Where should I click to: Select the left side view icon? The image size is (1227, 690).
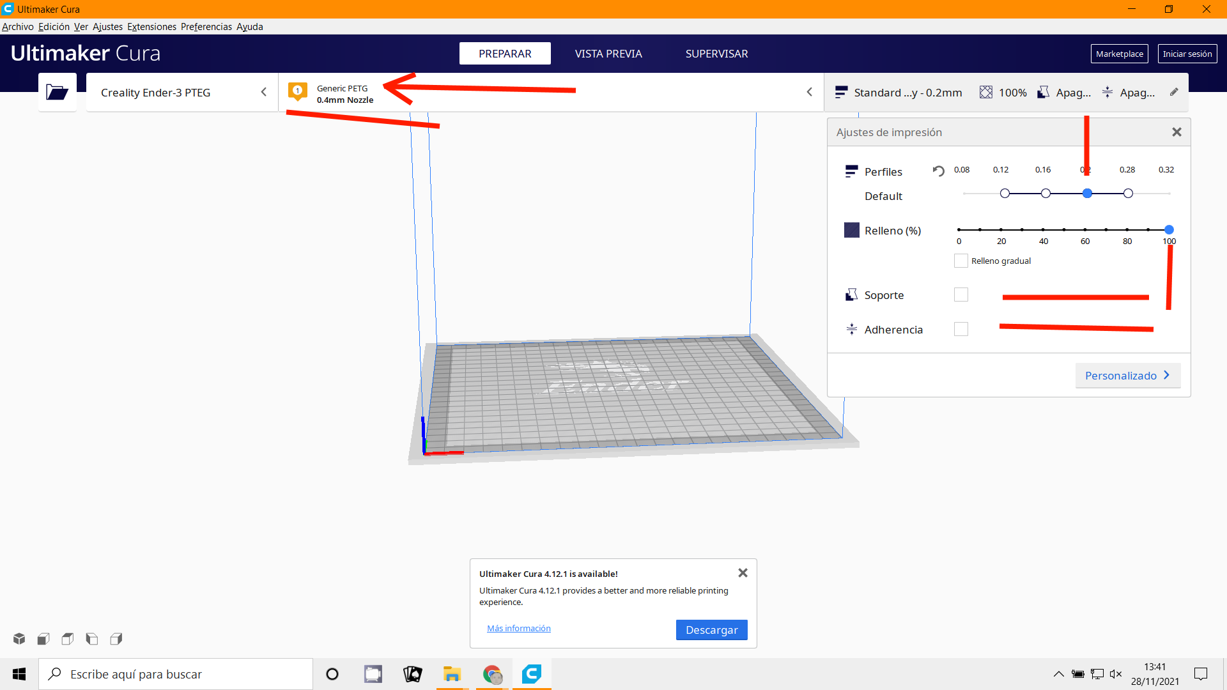click(x=92, y=639)
